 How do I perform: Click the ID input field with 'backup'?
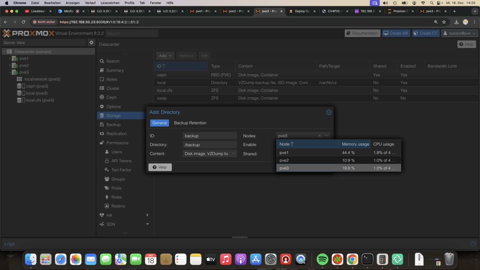tap(210, 136)
